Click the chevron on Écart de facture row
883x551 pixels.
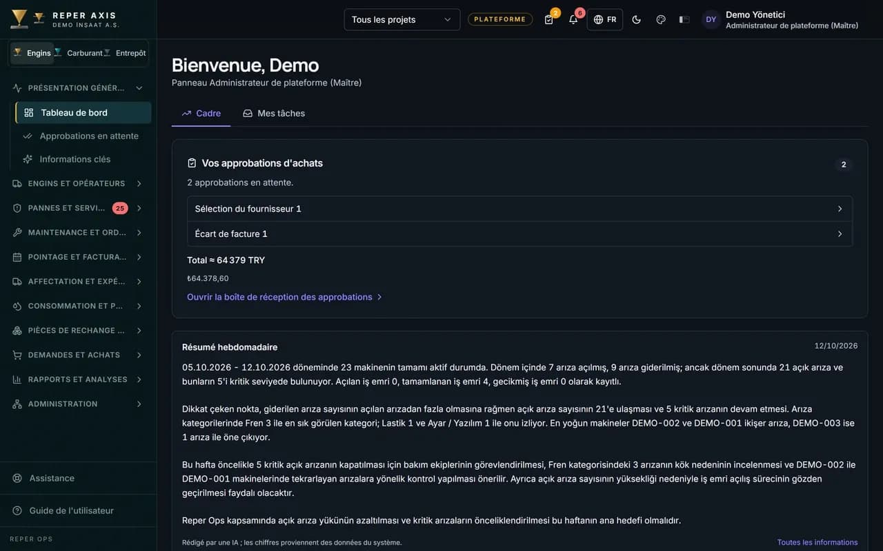(840, 234)
